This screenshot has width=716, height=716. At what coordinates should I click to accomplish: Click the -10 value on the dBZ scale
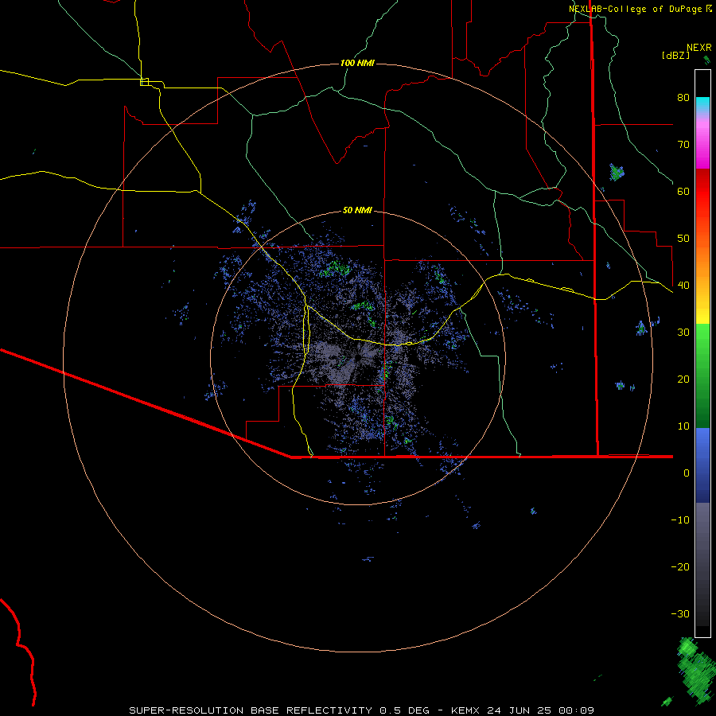point(680,520)
